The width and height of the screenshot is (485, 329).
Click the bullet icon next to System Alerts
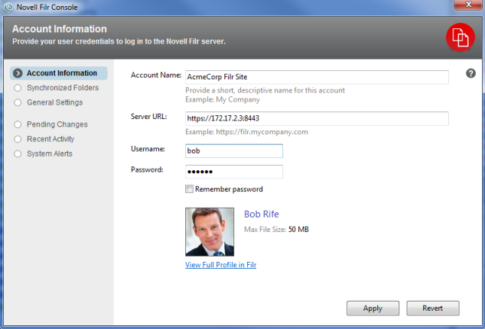tap(18, 153)
